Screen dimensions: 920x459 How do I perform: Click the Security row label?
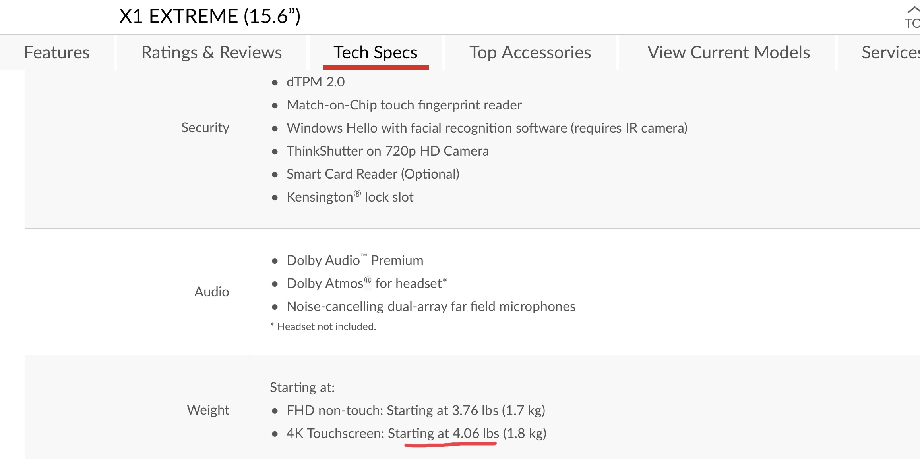click(x=205, y=128)
